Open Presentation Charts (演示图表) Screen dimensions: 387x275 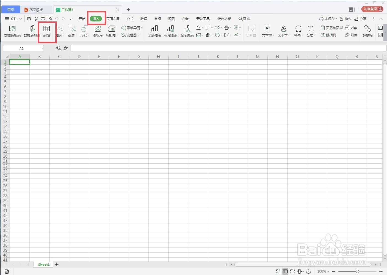click(187, 31)
